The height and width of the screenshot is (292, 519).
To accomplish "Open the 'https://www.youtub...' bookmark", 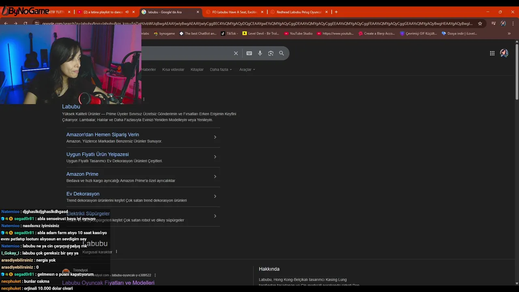I will pyautogui.click(x=335, y=34).
